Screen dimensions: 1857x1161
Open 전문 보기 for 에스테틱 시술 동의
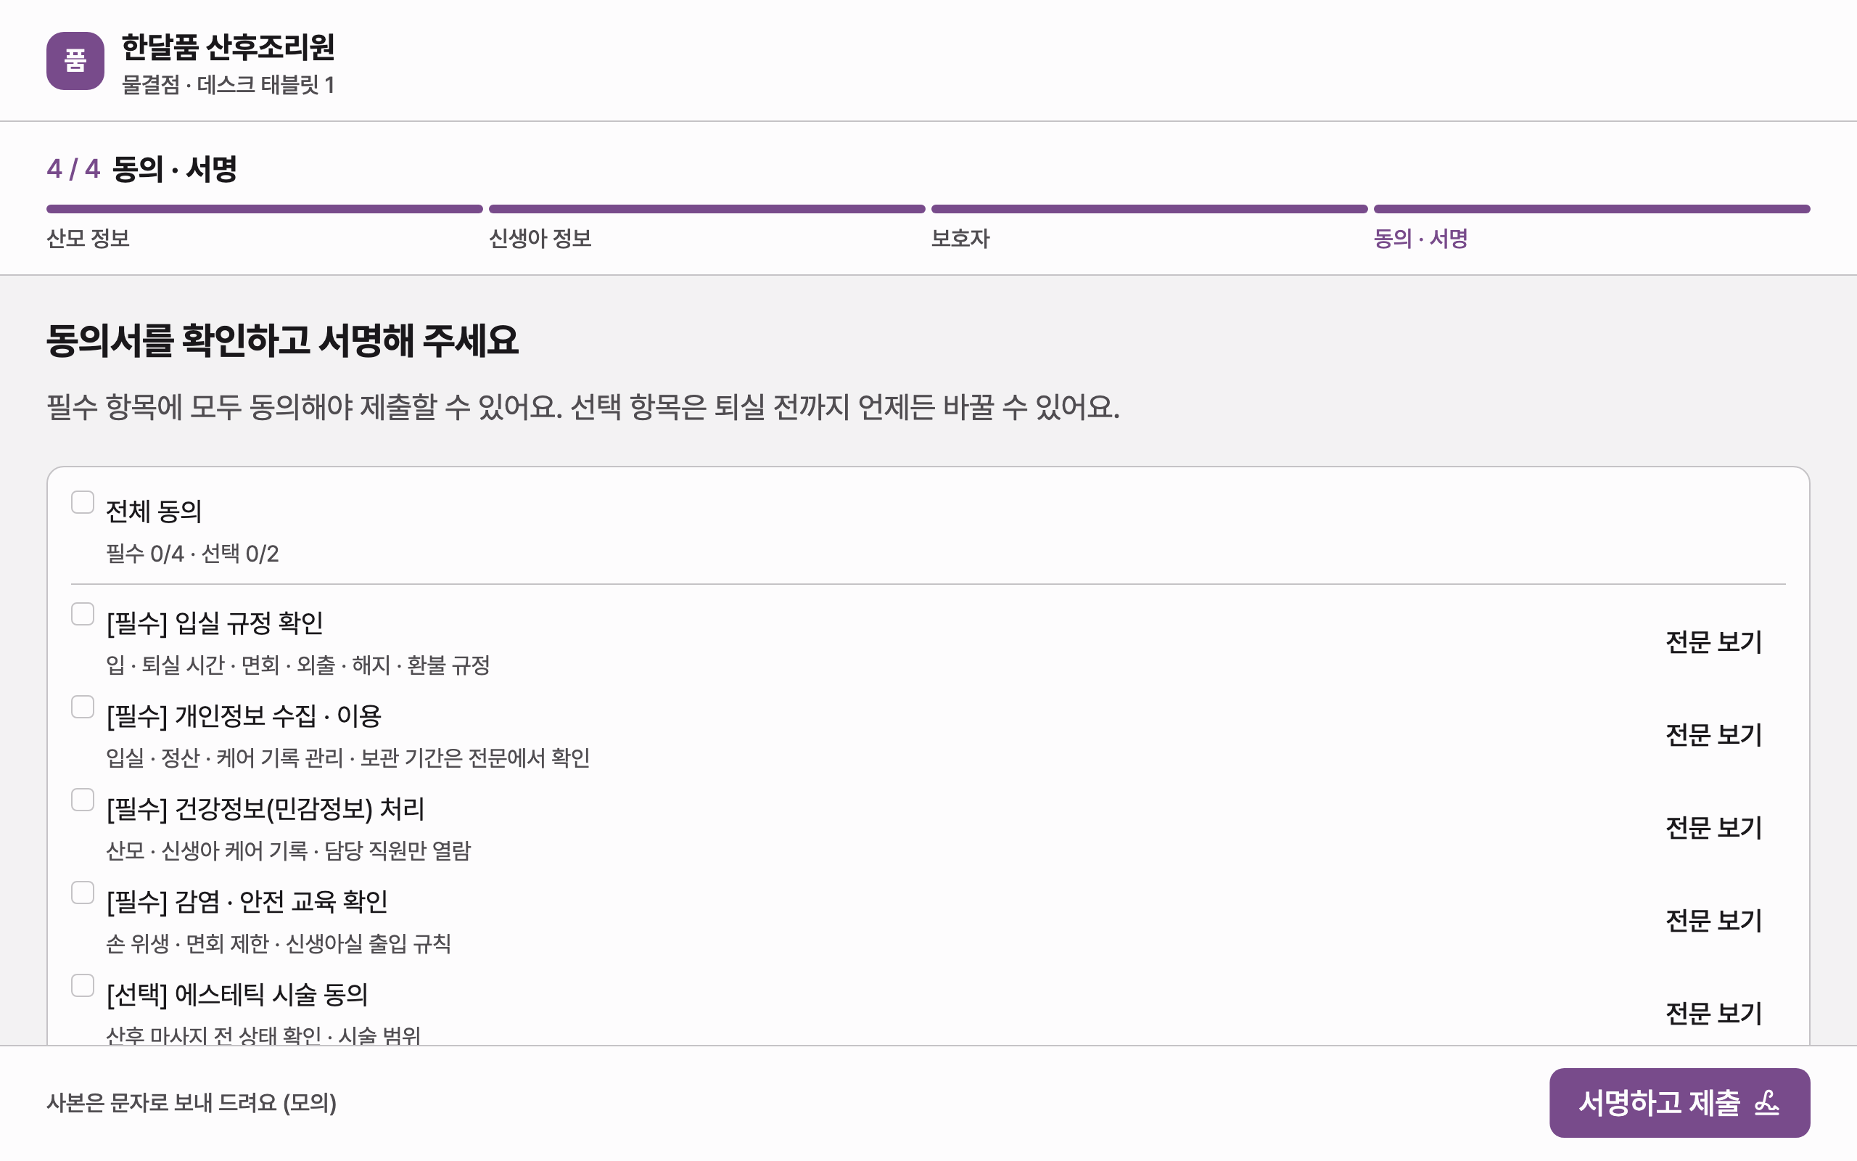pyautogui.click(x=1713, y=1014)
